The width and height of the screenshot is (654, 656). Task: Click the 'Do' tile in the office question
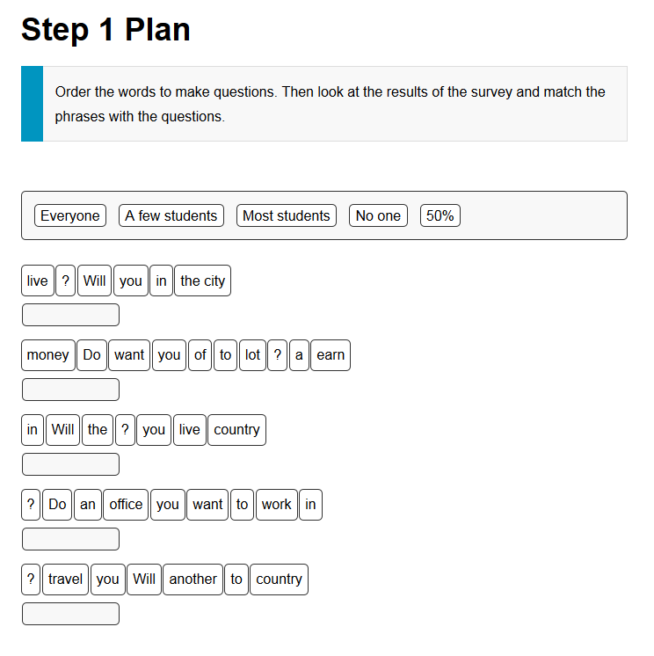pos(57,505)
